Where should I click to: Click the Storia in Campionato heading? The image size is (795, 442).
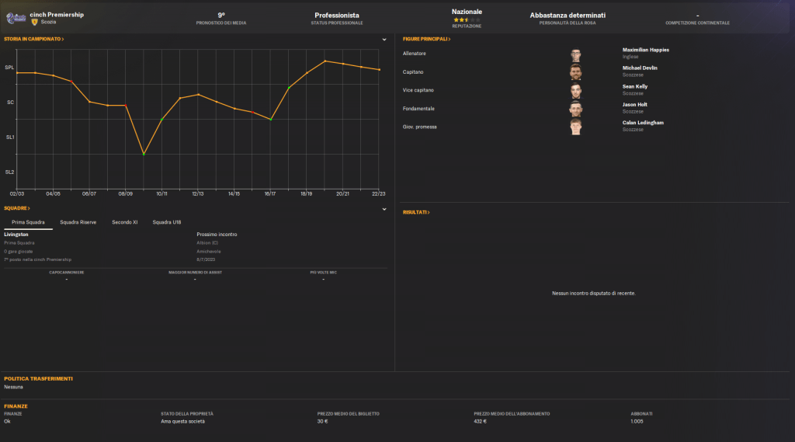tap(33, 39)
